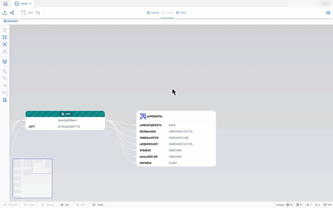Screen dimensions: 333x208
Task: Select the psFl06MYSn table node title
Action: click(154, 116)
